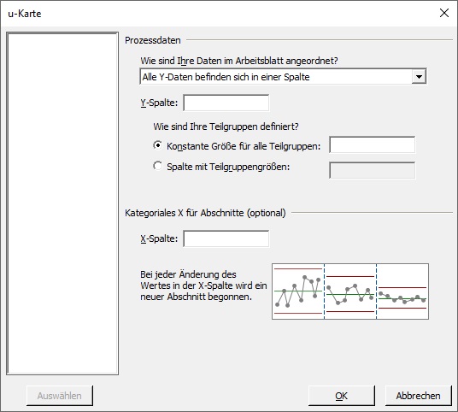Click the 'Prozessdaten' group heading
This screenshot has height=412, width=458.
[x=153, y=40]
